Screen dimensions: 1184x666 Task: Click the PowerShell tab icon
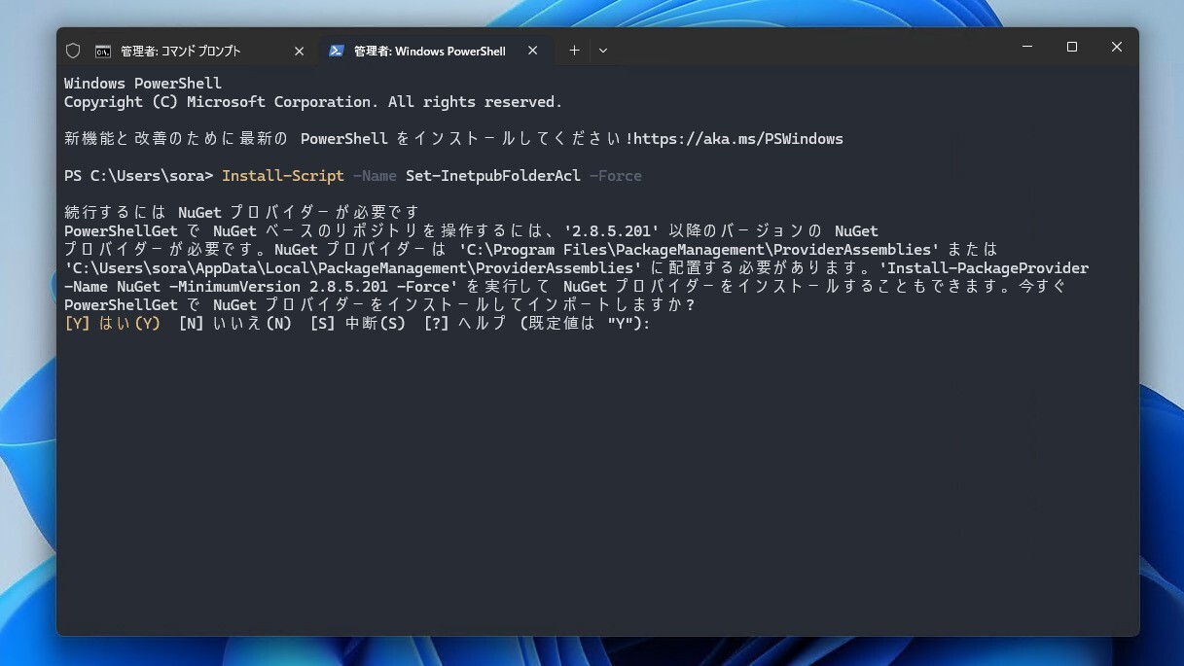pyautogui.click(x=337, y=51)
